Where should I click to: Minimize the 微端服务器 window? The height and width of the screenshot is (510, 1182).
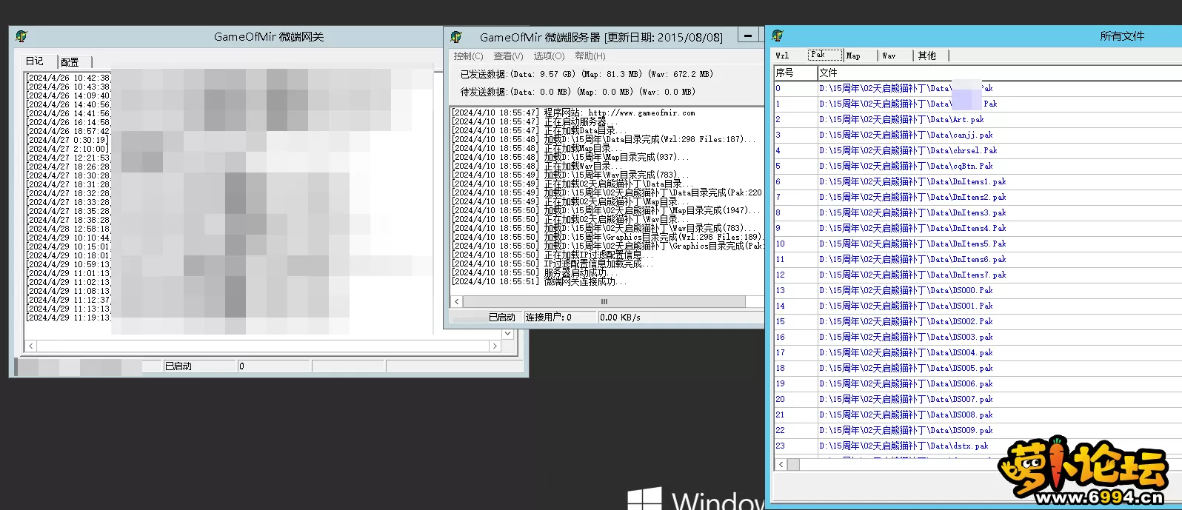(x=748, y=36)
